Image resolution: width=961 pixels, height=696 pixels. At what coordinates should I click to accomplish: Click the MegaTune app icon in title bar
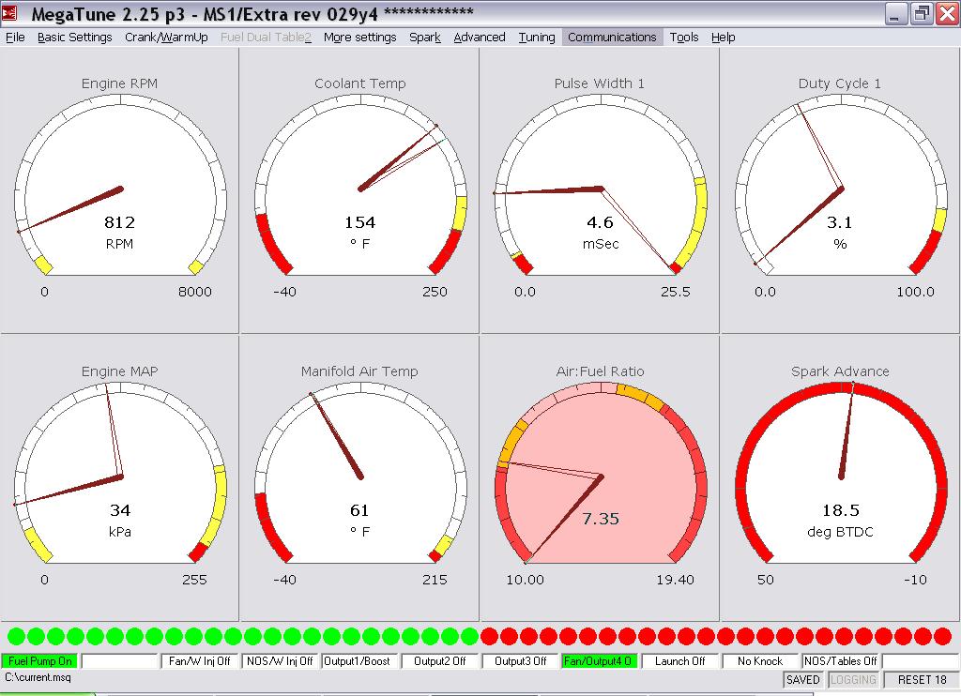tap(9, 13)
